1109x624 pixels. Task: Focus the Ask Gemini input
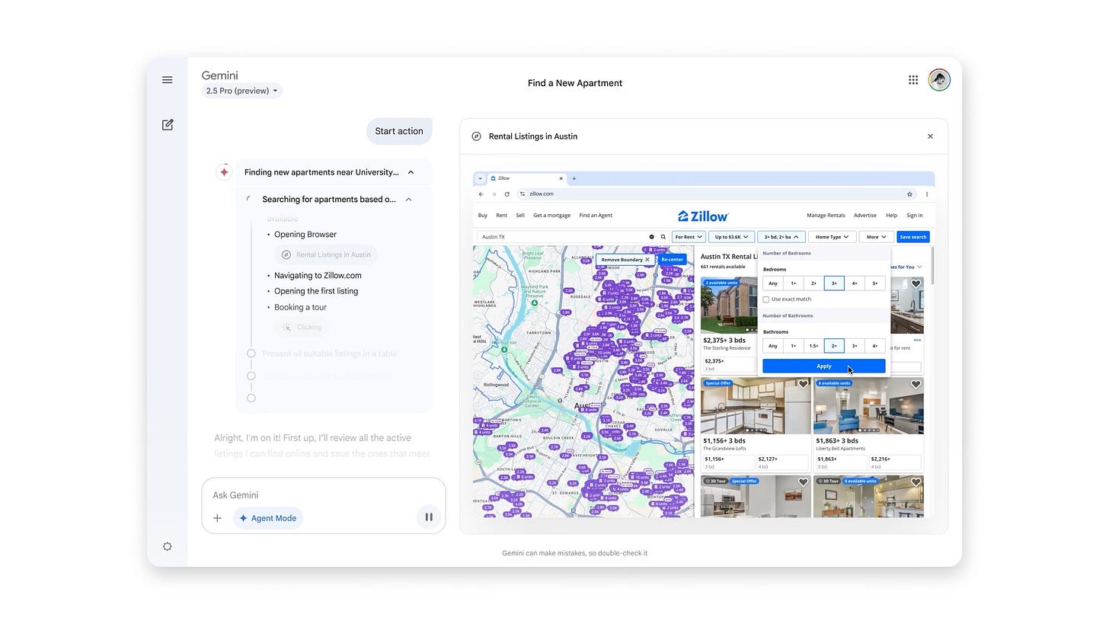coord(324,495)
